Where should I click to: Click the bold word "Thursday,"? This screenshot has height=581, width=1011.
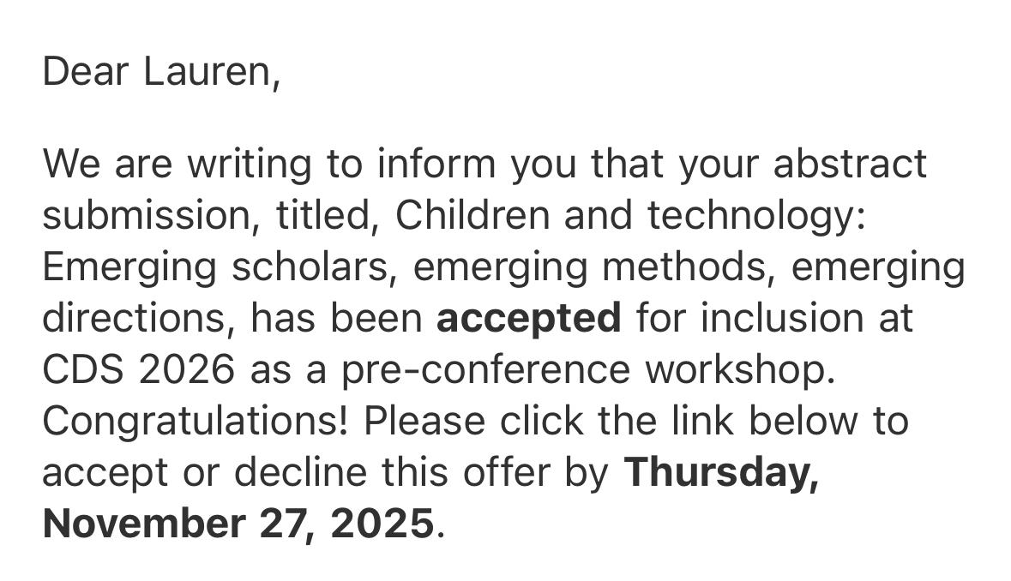coord(720,473)
